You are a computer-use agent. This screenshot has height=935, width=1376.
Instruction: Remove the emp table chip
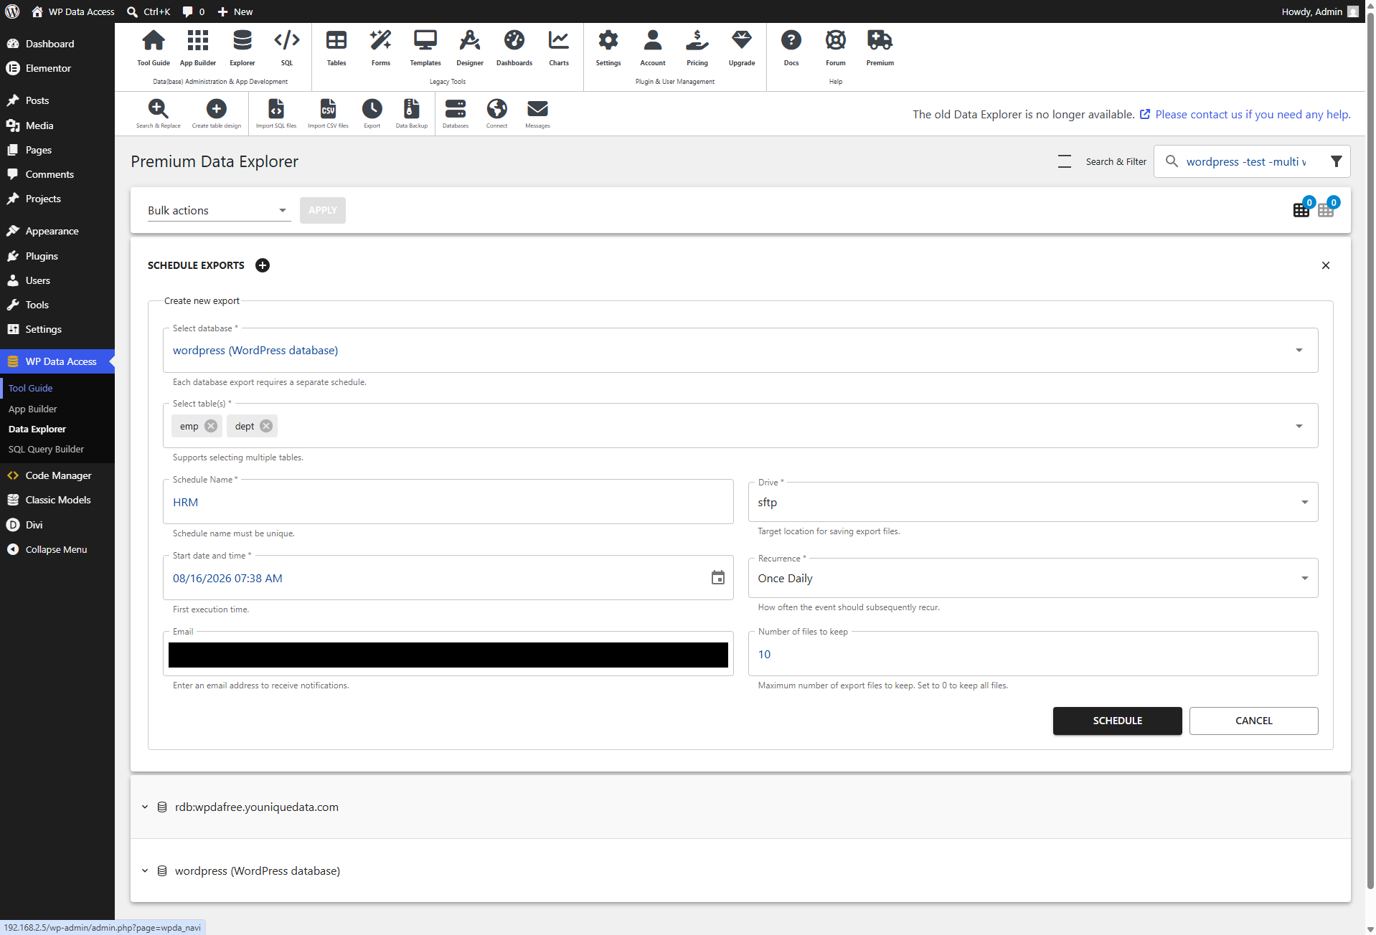tap(211, 426)
